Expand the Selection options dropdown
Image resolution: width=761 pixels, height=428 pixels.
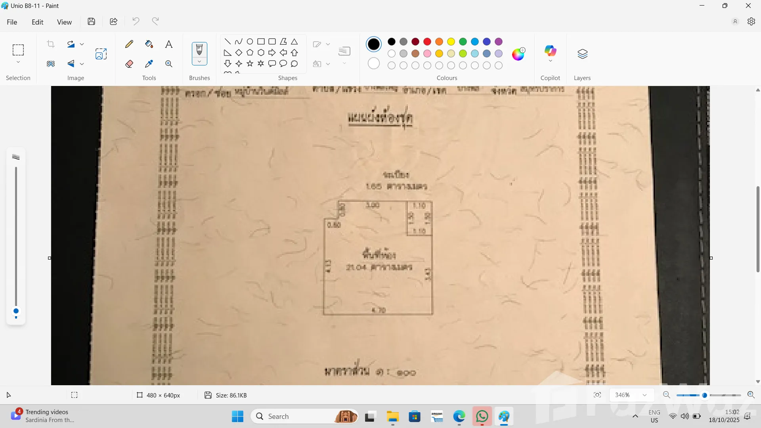(18, 62)
